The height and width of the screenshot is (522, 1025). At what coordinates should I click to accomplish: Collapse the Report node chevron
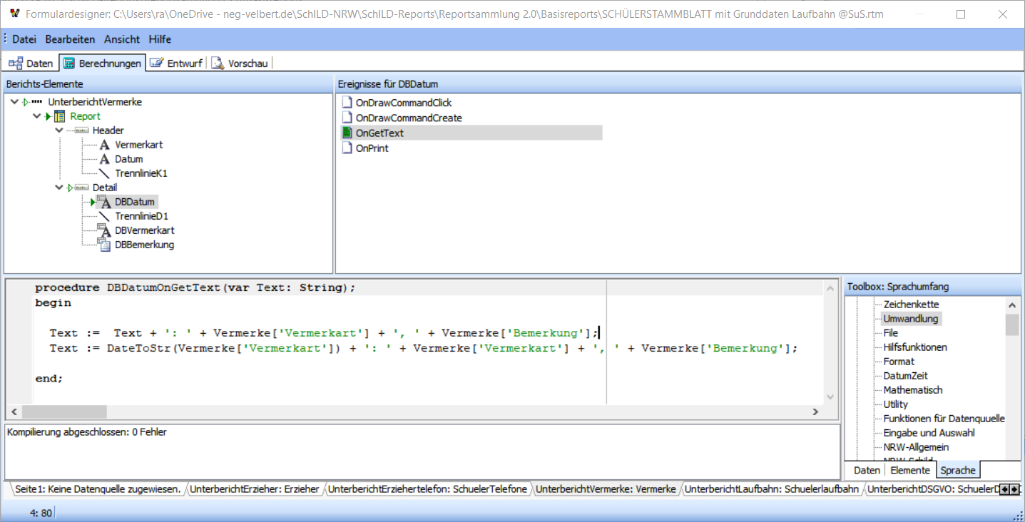37,116
